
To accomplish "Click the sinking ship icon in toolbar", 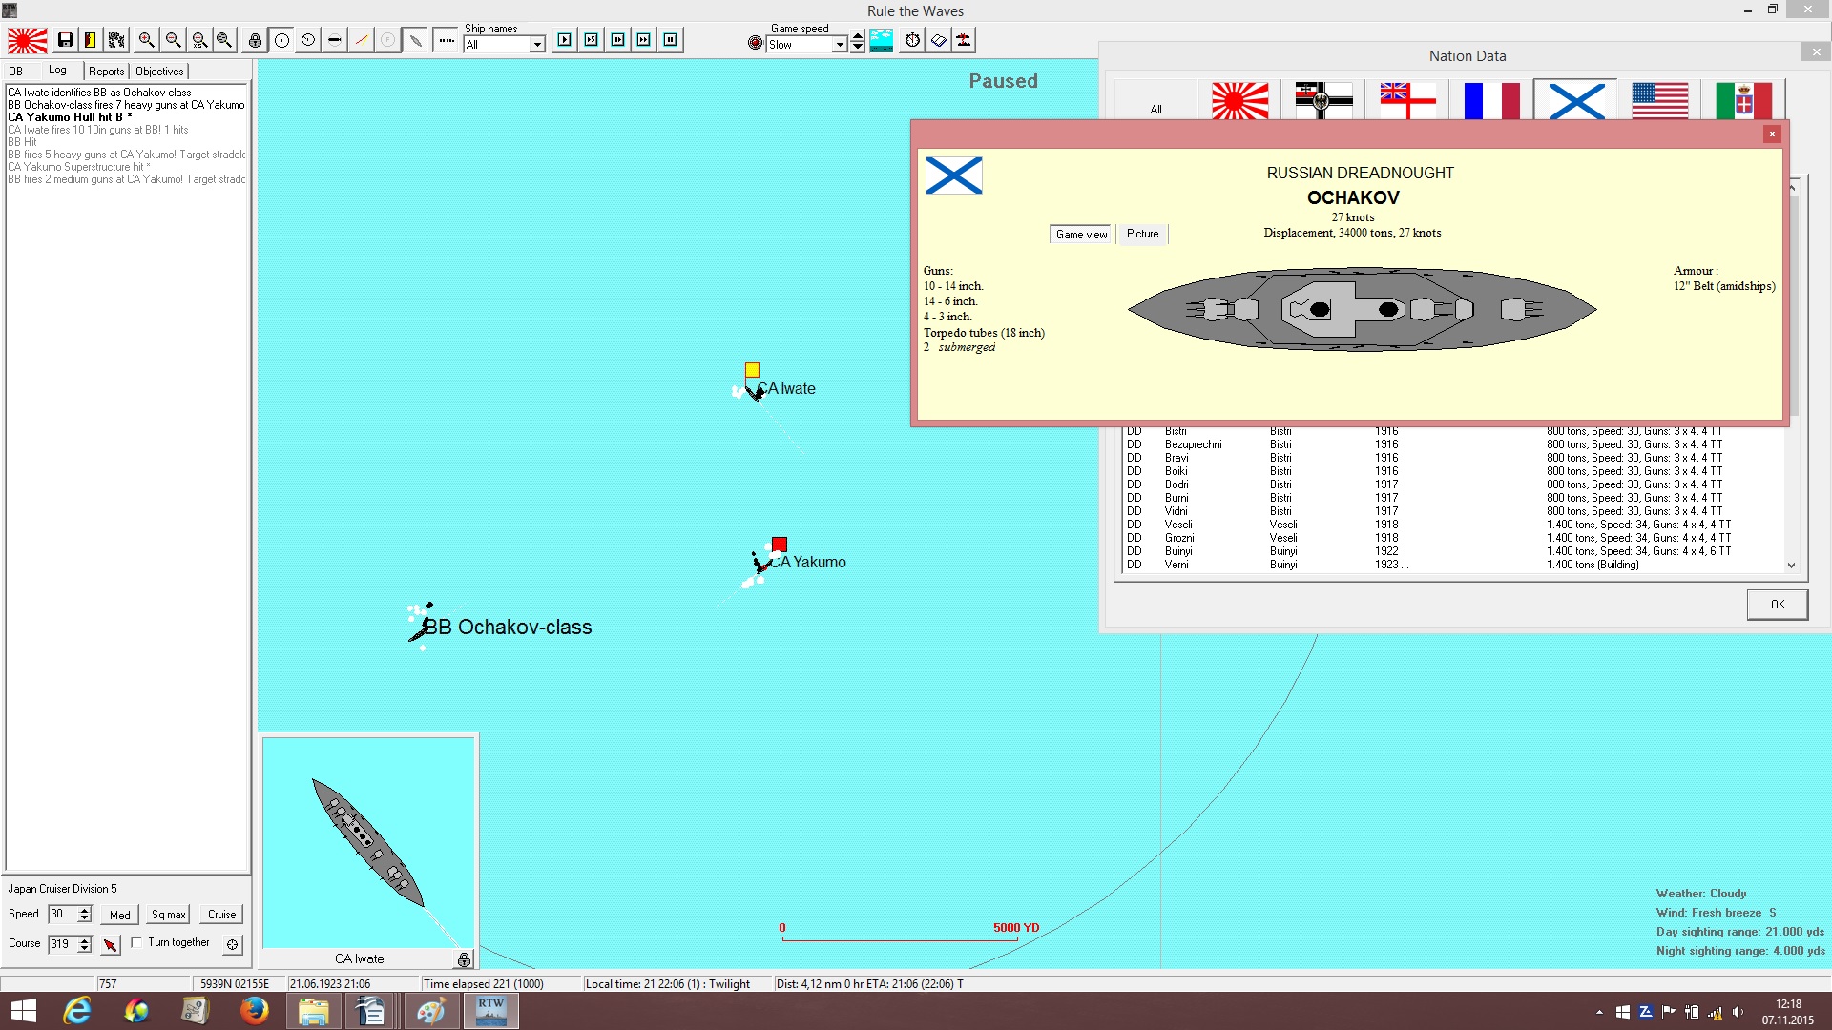I will [965, 40].
